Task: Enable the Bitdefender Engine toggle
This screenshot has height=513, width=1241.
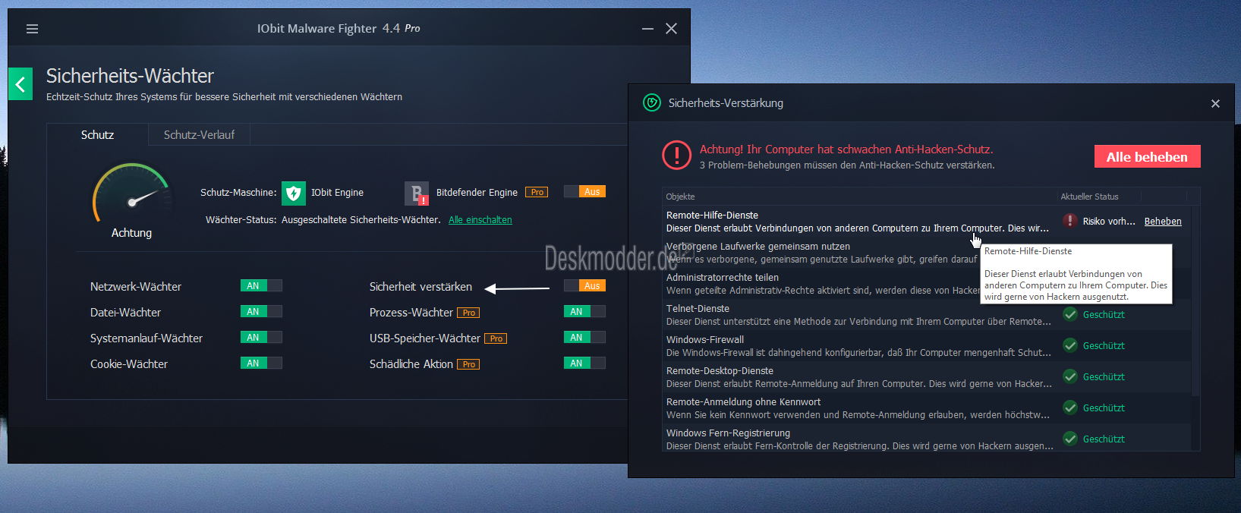Action: (584, 192)
